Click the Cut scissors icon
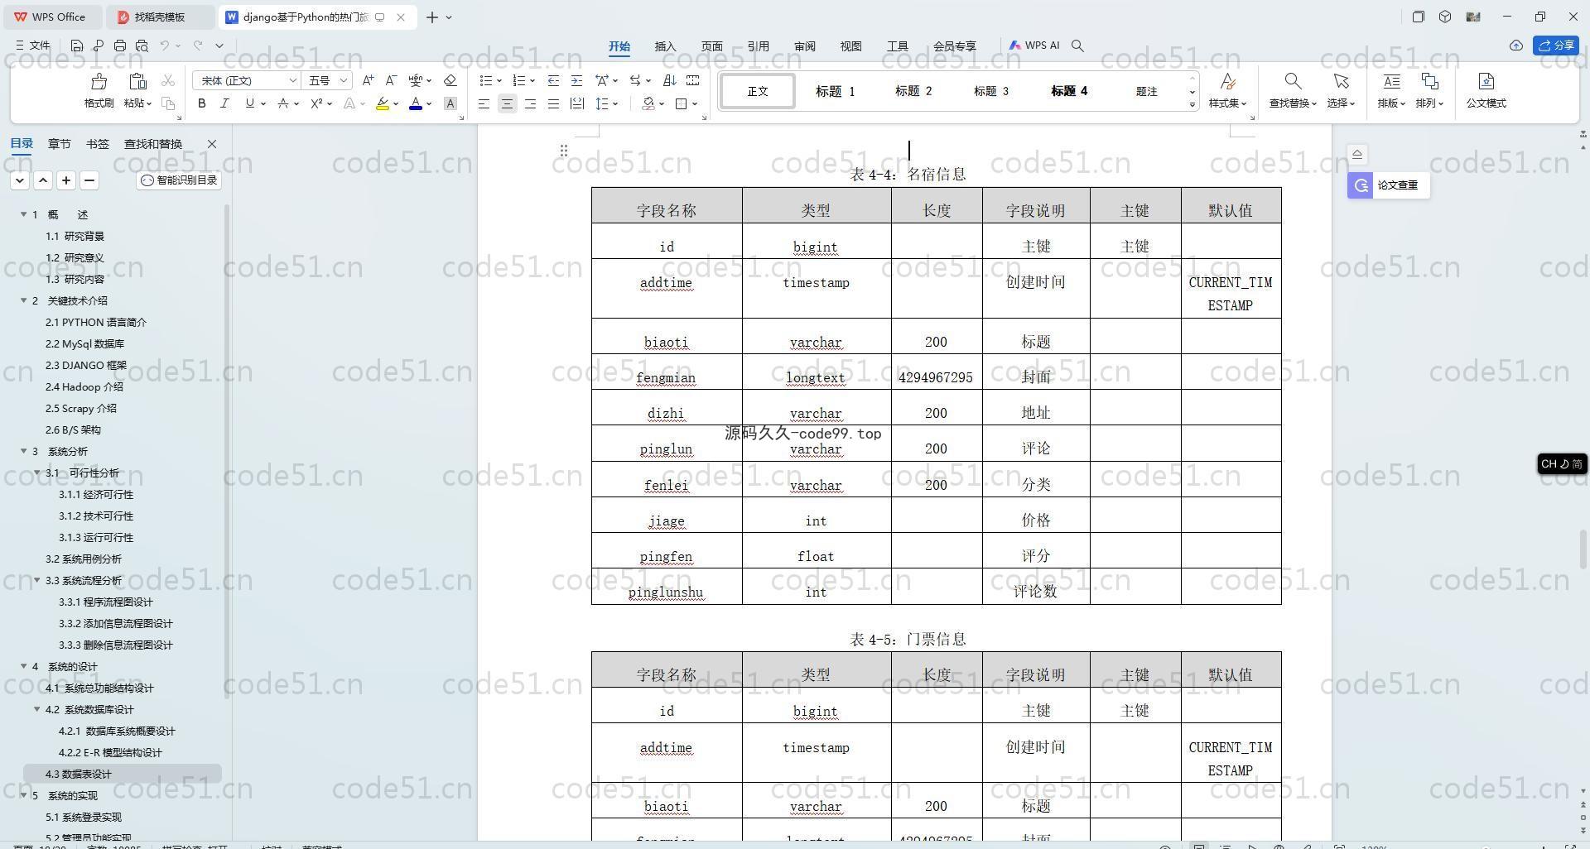Screen dimensions: 1590x849 coord(168,80)
